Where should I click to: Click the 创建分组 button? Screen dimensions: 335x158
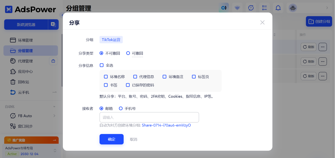319,21
